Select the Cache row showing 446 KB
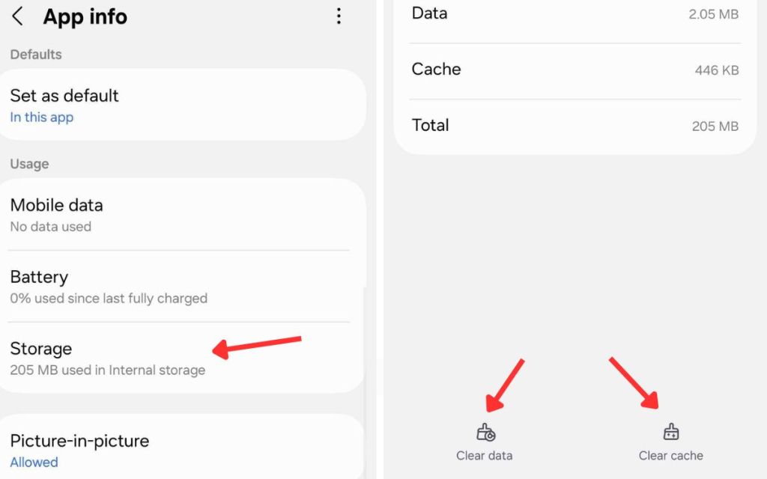The width and height of the screenshot is (767, 479). point(575,70)
